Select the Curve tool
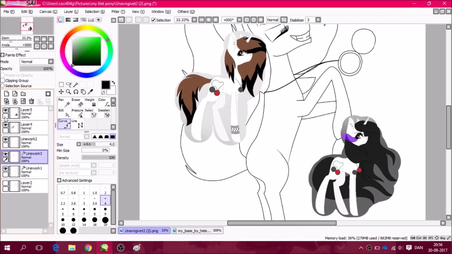The width and height of the screenshot is (452, 254). click(x=64, y=123)
